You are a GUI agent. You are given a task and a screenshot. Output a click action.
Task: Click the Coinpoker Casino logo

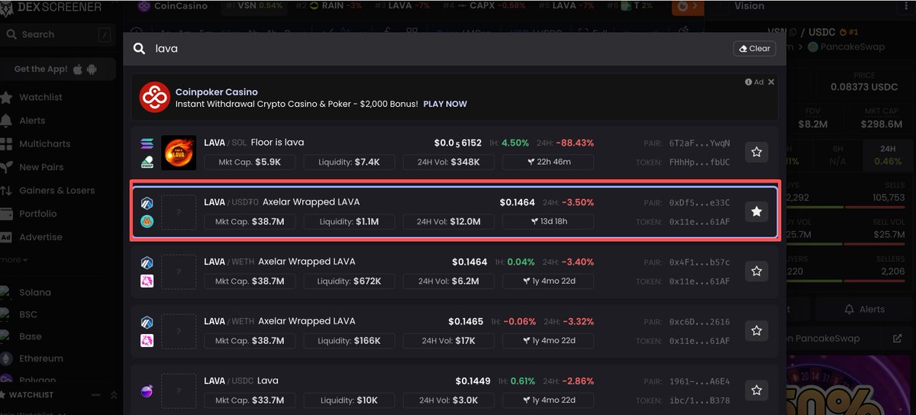tap(154, 97)
